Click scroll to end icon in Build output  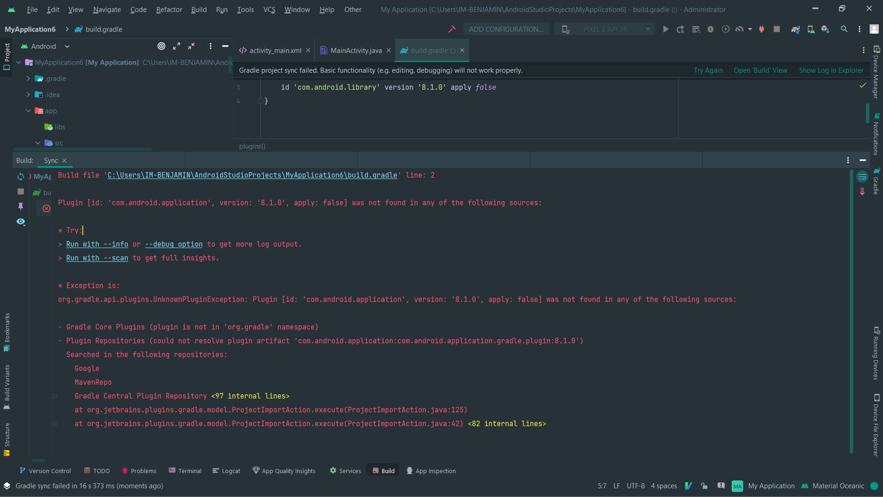coord(862,191)
